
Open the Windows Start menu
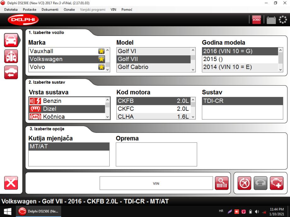7,211
